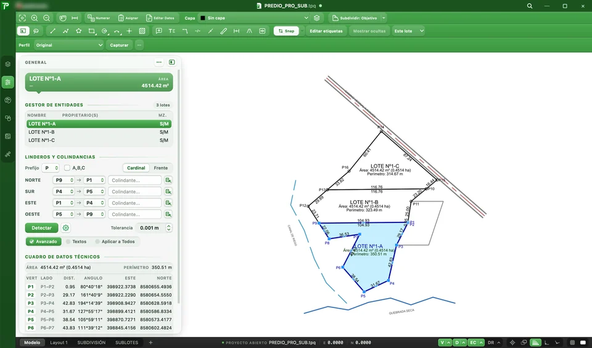The width and height of the screenshot is (592, 348).
Task: Open the Prefijo P selector
Action: pos(50,168)
